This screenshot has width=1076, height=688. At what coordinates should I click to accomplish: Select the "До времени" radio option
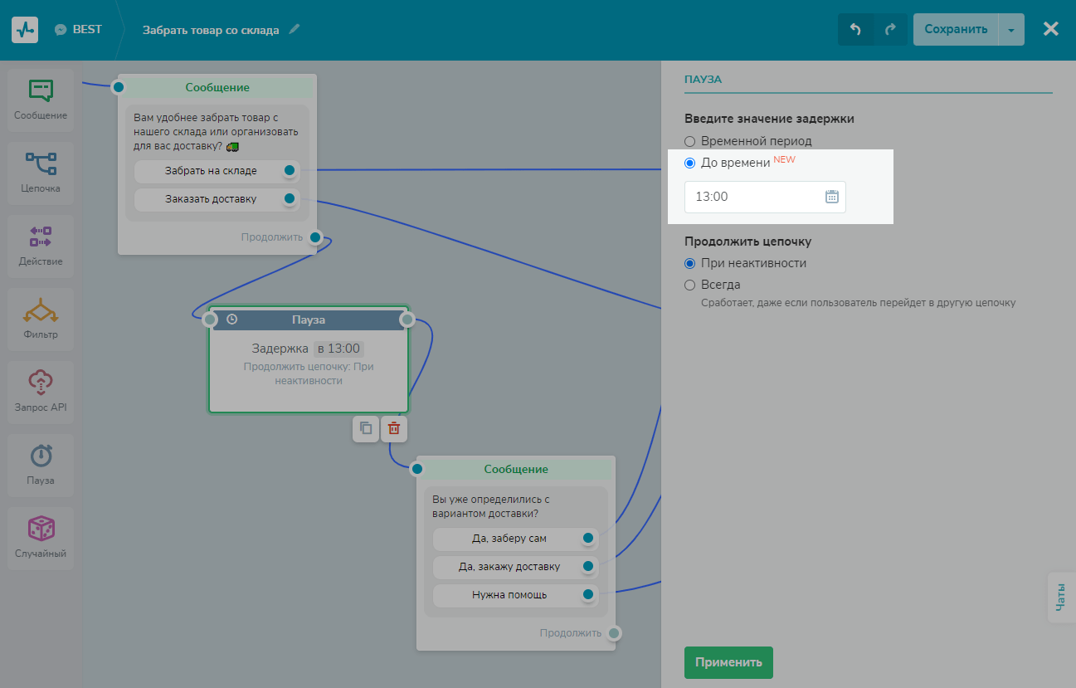pyautogui.click(x=689, y=163)
